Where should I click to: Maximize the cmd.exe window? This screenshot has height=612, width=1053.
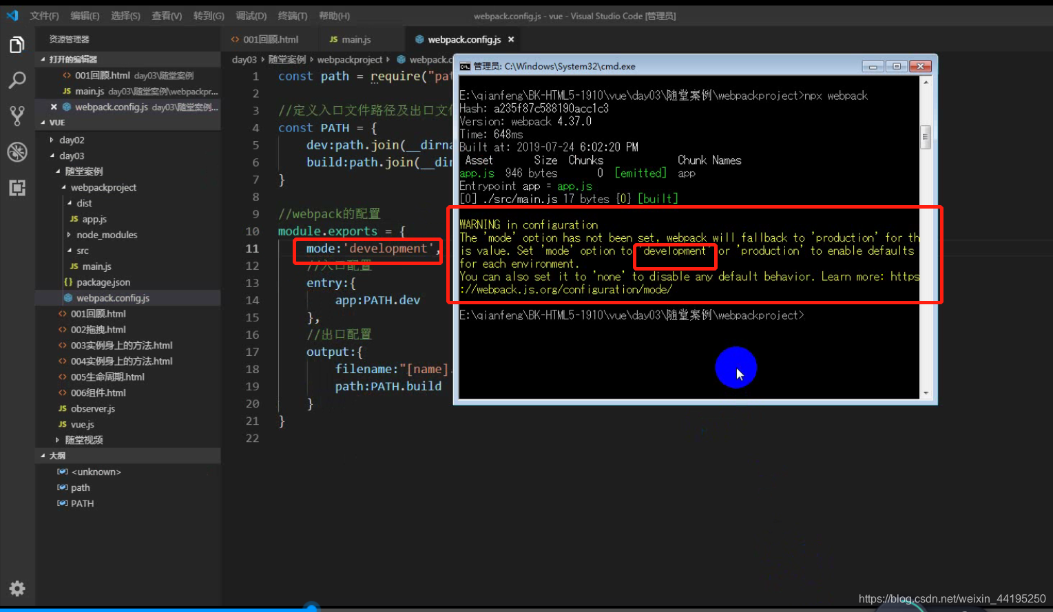[x=896, y=66]
